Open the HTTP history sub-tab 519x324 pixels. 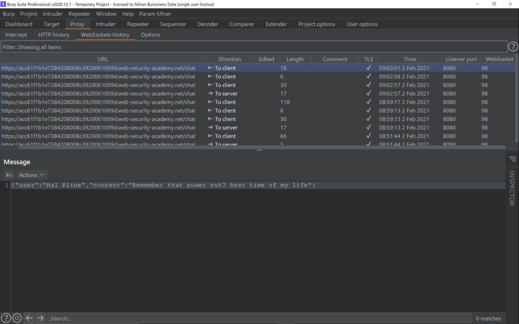pyautogui.click(x=54, y=35)
